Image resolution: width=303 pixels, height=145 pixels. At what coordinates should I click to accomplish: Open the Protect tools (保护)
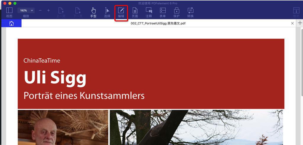[176, 12]
